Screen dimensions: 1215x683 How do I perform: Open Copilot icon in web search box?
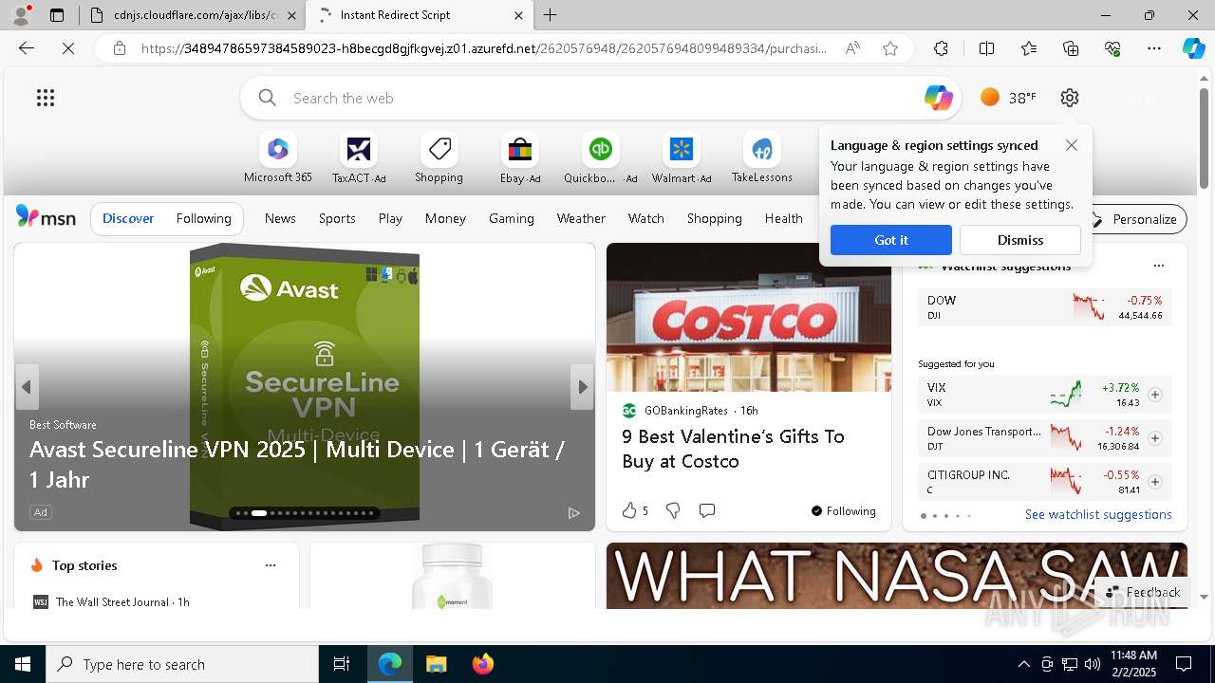point(938,98)
